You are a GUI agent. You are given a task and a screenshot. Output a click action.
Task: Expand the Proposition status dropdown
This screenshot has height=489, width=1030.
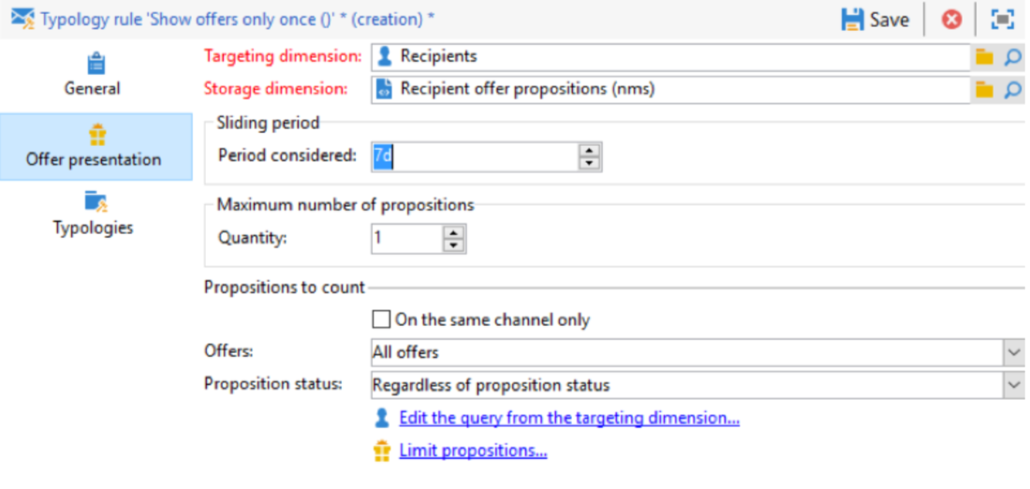pyautogui.click(x=1013, y=385)
